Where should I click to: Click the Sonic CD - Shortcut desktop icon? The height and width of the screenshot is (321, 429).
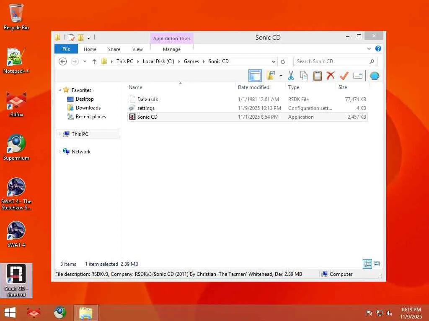[x=16, y=280]
